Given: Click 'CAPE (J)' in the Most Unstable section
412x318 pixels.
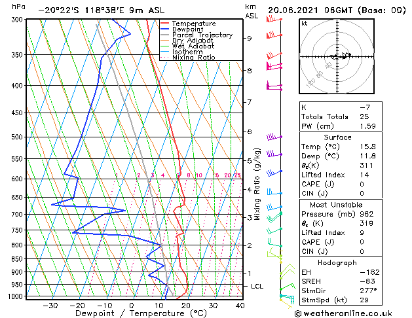Looking at the screenshot, I should point(318,242).
